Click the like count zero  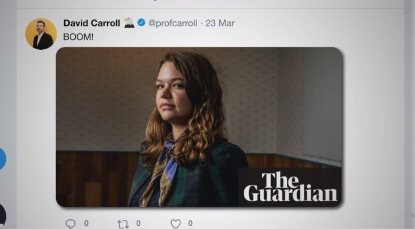[x=190, y=223]
